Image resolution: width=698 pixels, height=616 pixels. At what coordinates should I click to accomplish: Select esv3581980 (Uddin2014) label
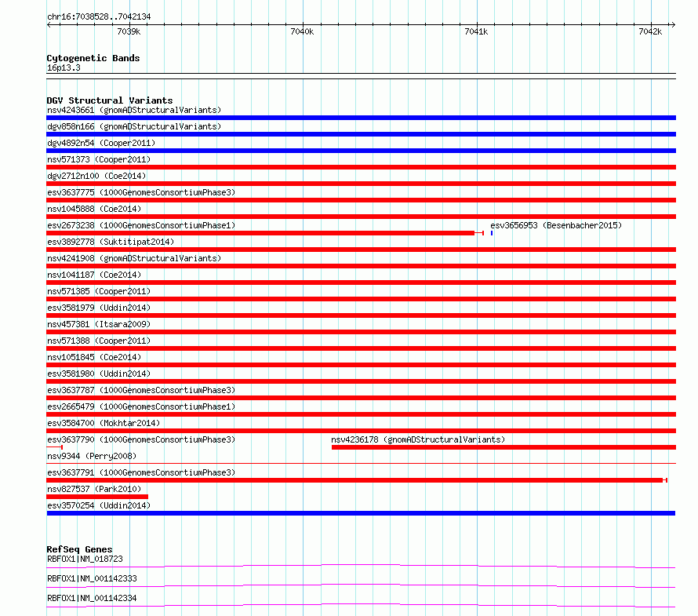99,374
